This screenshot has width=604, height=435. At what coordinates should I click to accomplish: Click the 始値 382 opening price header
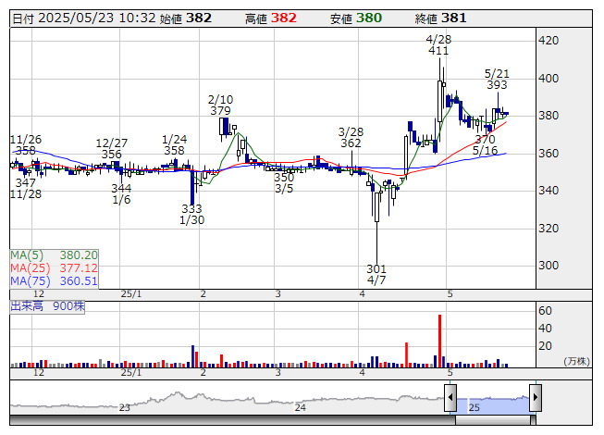[x=185, y=18]
